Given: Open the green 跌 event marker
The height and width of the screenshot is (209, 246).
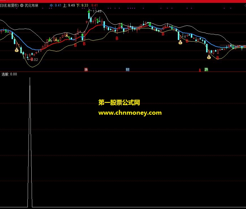Looking at the screenshot, I should 206,69.
